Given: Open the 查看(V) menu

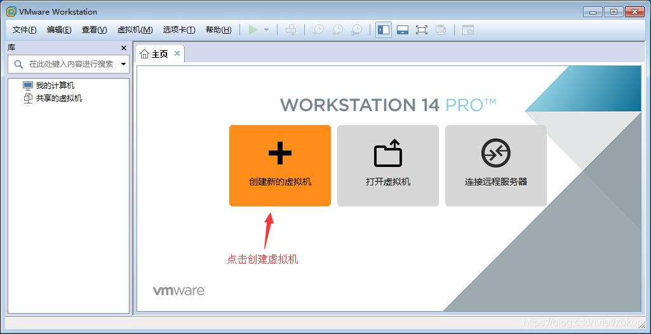Looking at the screenshot, I should [x=94, y=30].
